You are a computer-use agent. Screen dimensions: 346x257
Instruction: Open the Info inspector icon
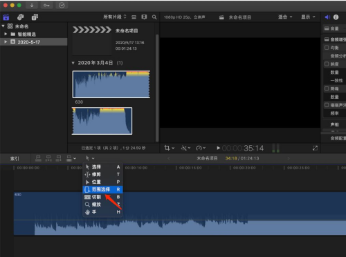[x=336, y=17]
